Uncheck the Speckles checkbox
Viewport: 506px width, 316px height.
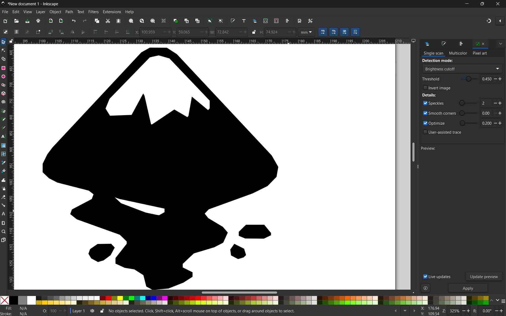tap(425, 103)
